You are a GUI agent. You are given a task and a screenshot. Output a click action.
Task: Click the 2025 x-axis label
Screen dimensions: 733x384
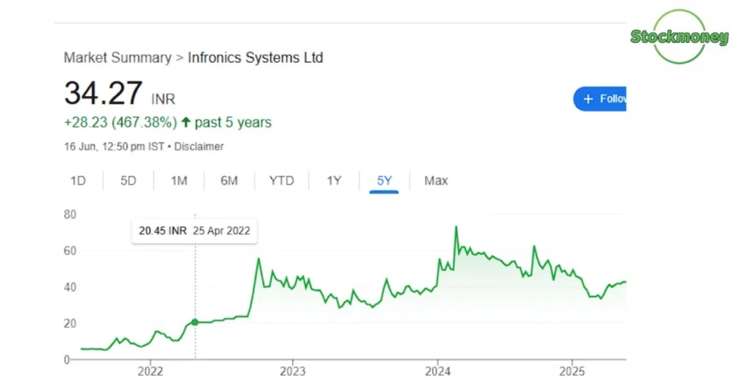tap(572, 371)
